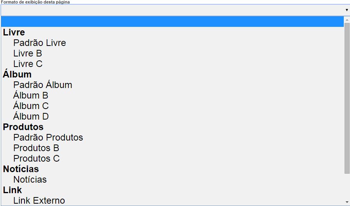350x206 pixels.
Task: Click the dropdown arrow of the format select
Action: (x=346, y=10)
